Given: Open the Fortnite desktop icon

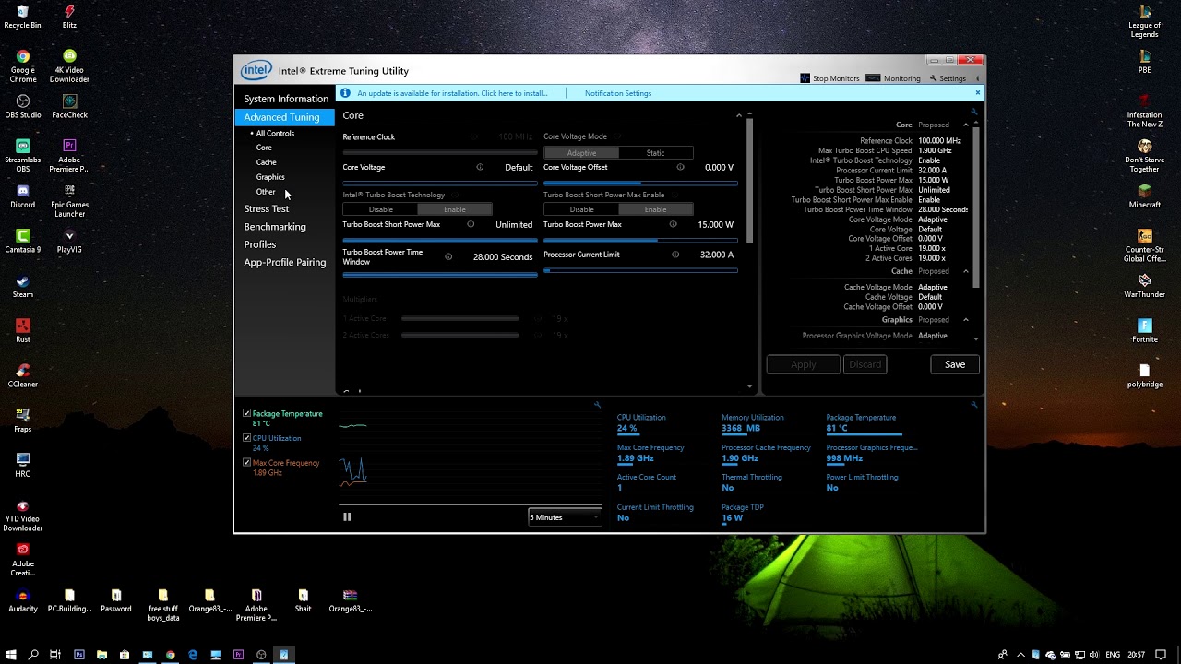Looking at the screenshot, I should [x=1144, y=330].
